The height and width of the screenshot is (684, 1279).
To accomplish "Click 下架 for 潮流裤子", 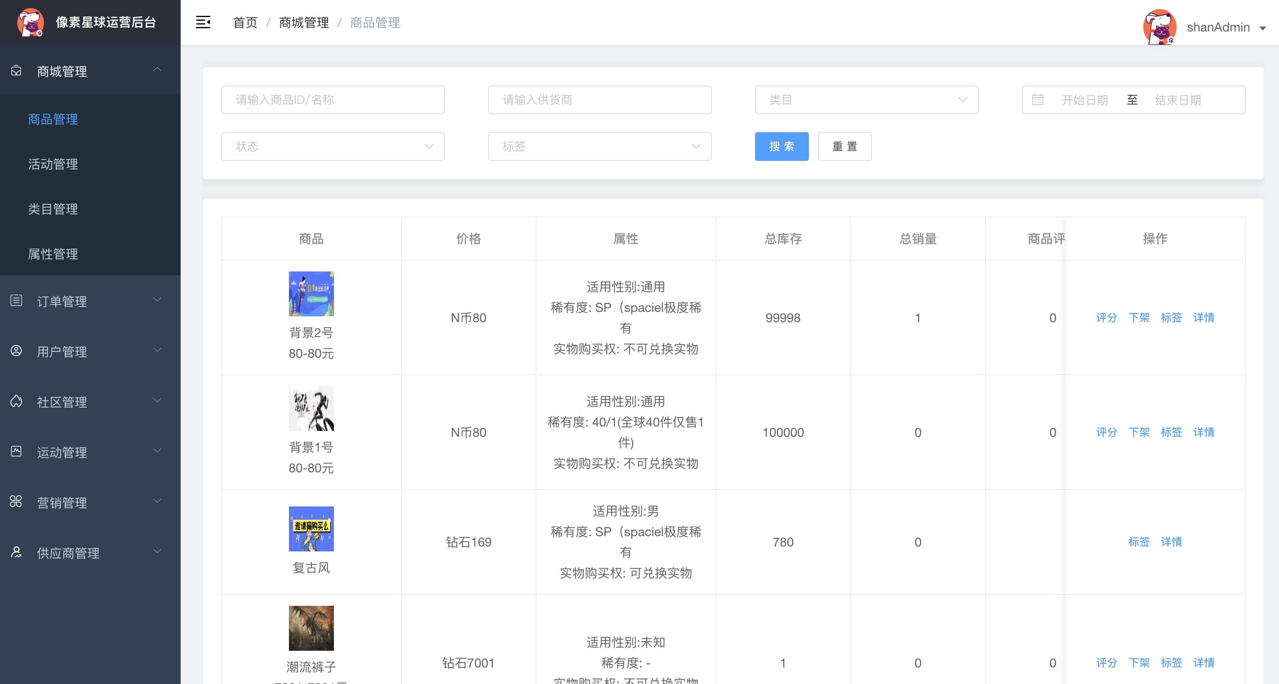I will [x=1139, y=663].
